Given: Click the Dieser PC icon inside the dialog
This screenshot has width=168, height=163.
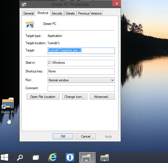Looking at the screenshot, I should click(x=30, y=24).
